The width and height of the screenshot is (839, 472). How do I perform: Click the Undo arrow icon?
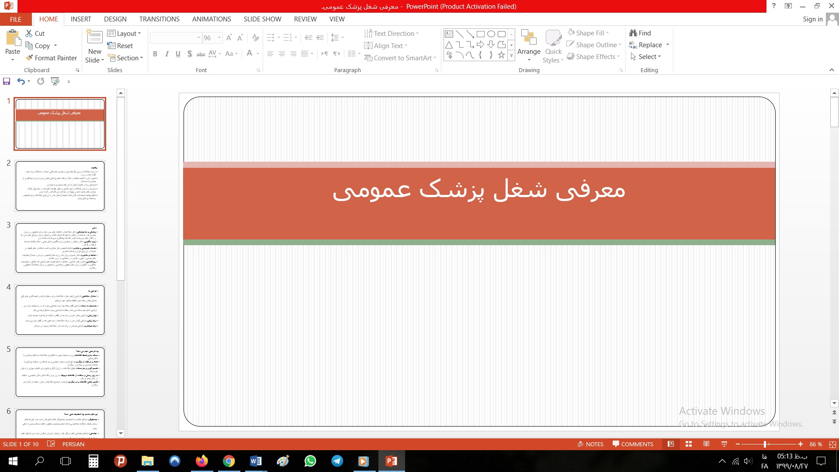(x=21, y=81)
